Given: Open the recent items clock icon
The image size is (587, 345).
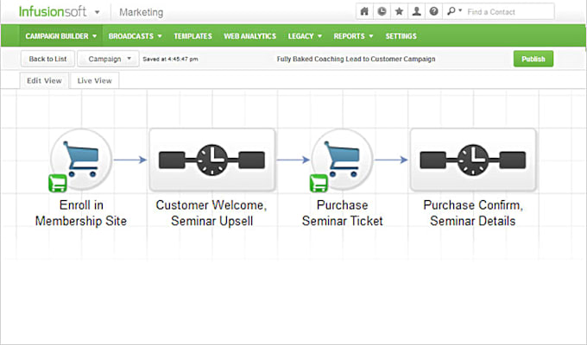Looking at the screenshot, I should (x=382, y=11).
